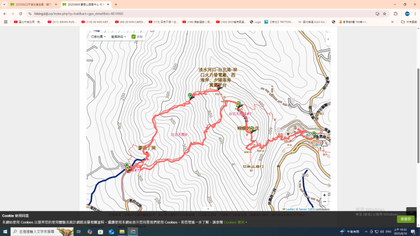Screen dimensions: 420x236
Task: Open the Cookies 聲明 link
Action: coord(234,222)
